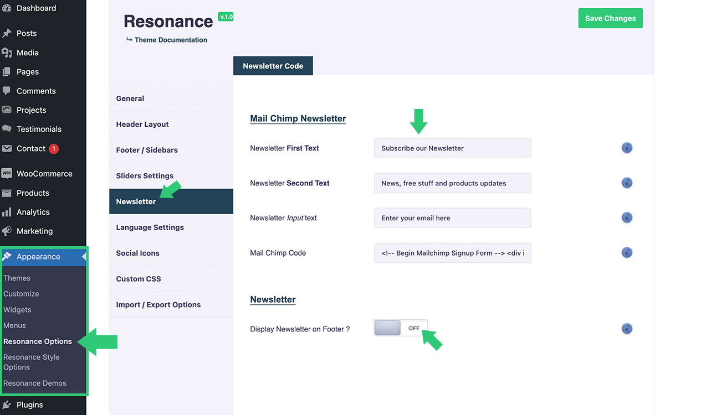701x415 pixels.
Task: Click the Analytics bar chart icon
Action: click(x=7, y=212)
